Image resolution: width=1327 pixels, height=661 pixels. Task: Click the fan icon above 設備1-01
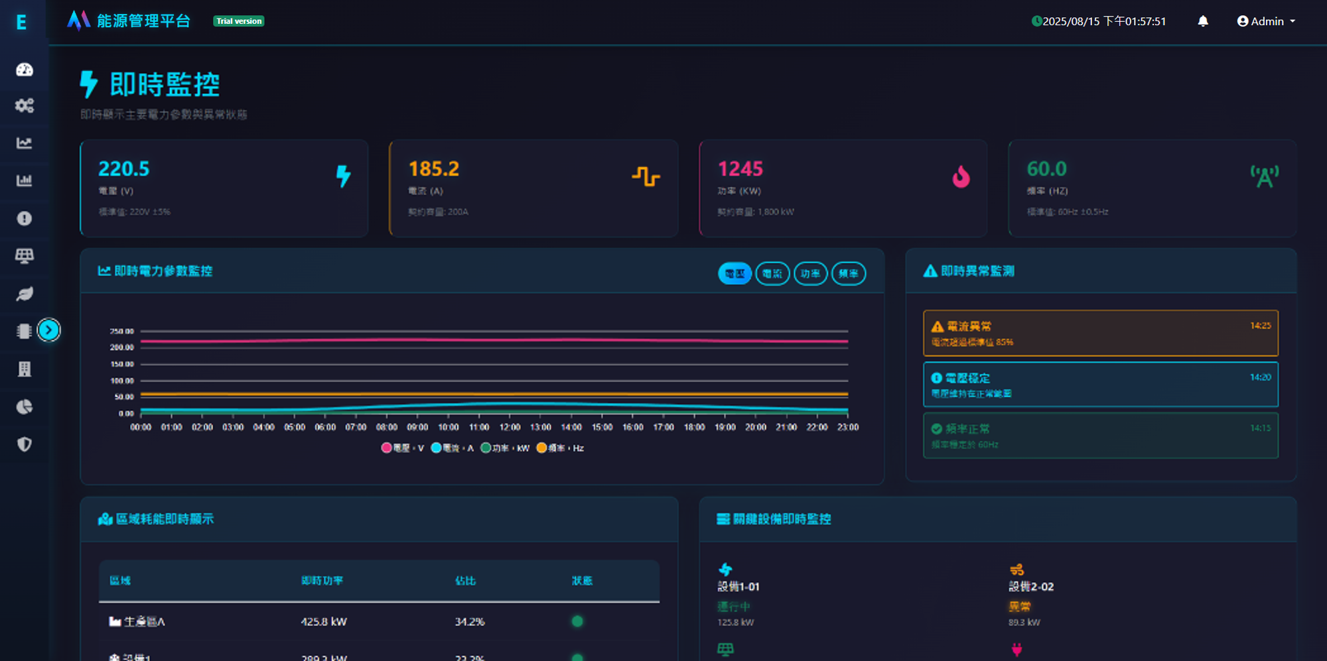coord(725,570)
